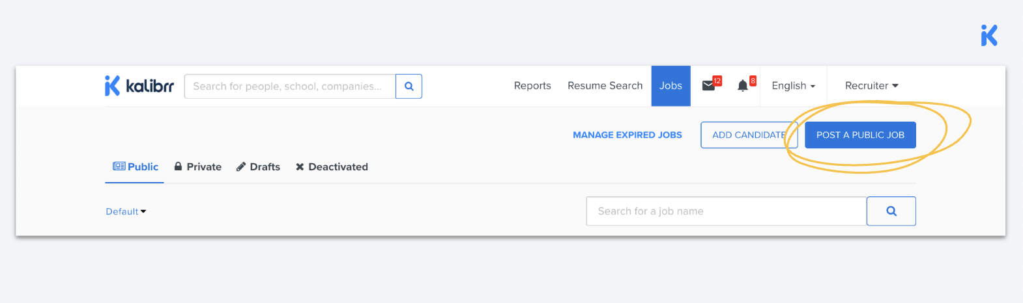Open the notifications bell icon
Viewport: 1023px width, 303px height.
click(x=742, y=86)
